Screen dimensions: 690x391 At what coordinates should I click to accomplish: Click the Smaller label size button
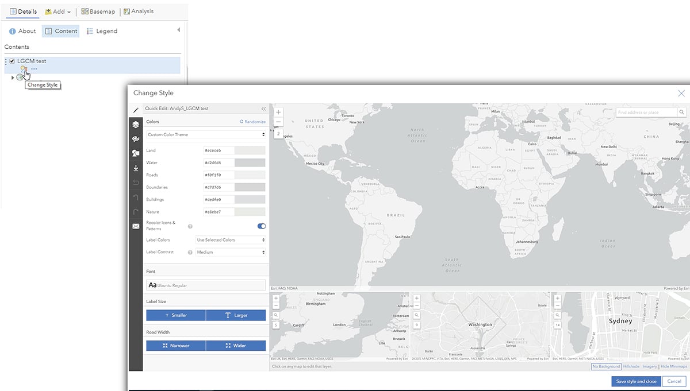176,315
